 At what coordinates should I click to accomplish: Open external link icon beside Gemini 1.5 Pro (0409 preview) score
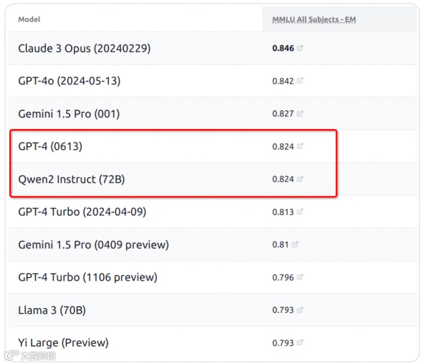pos(295,244)
